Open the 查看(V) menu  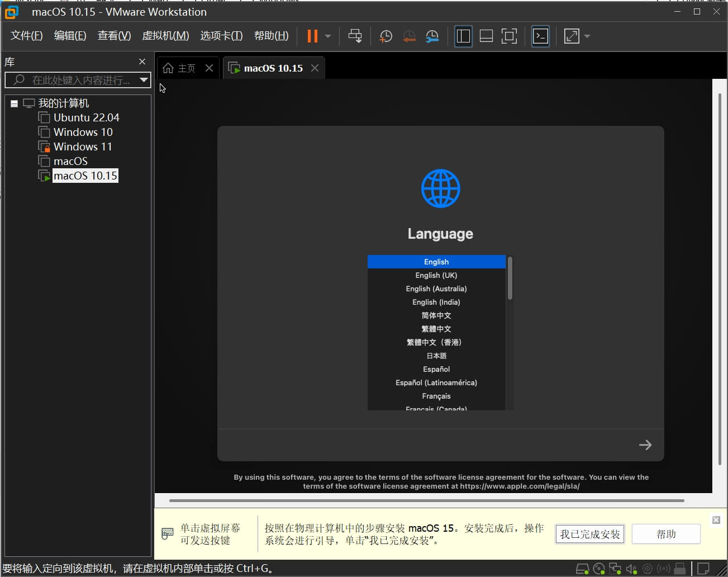[114, 36]
